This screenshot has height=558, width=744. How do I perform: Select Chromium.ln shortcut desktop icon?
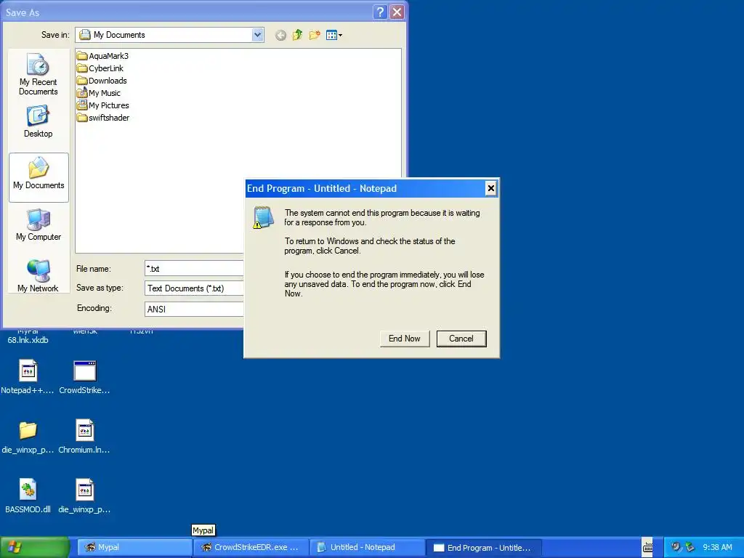84,437
